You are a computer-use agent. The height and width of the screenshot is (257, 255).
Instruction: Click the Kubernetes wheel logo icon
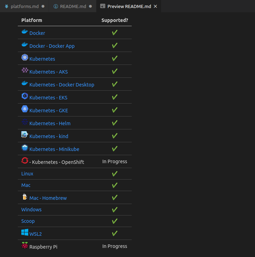point(25,57)
